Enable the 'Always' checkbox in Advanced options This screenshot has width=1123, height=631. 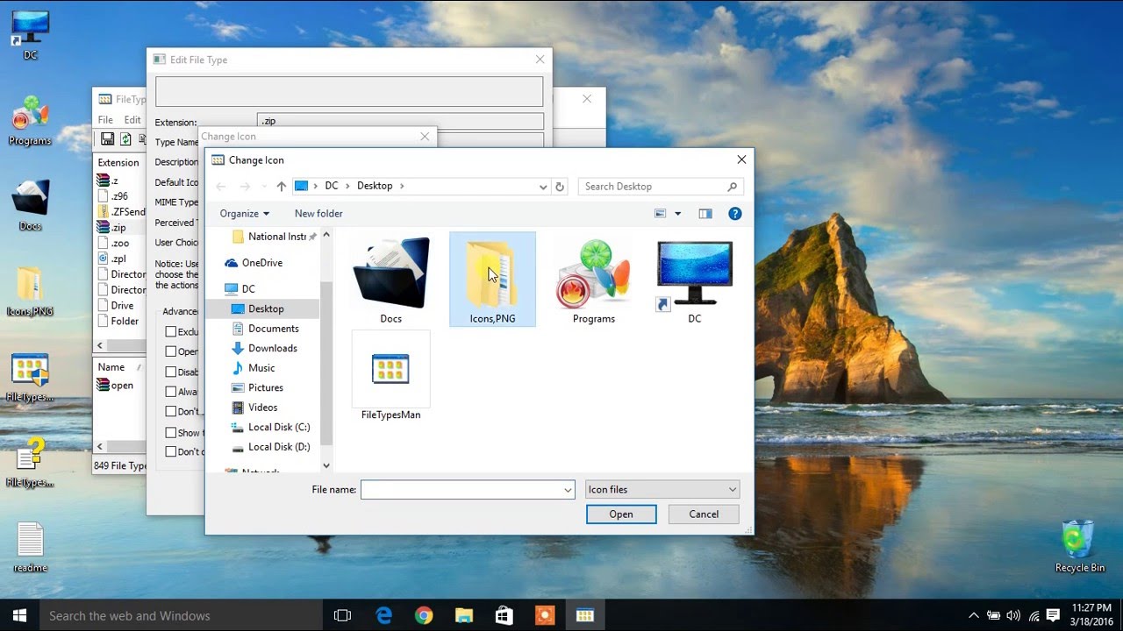(x=169, y=392)
